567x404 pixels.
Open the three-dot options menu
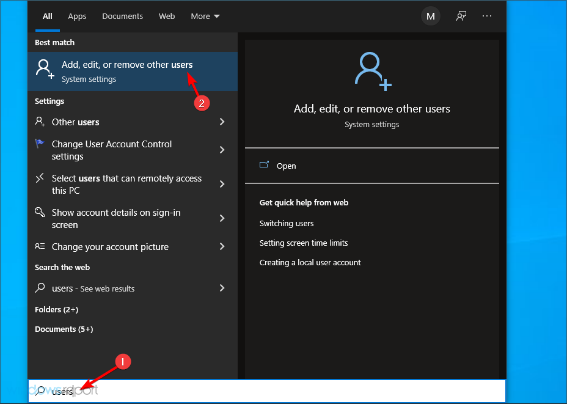click(487, 16)
